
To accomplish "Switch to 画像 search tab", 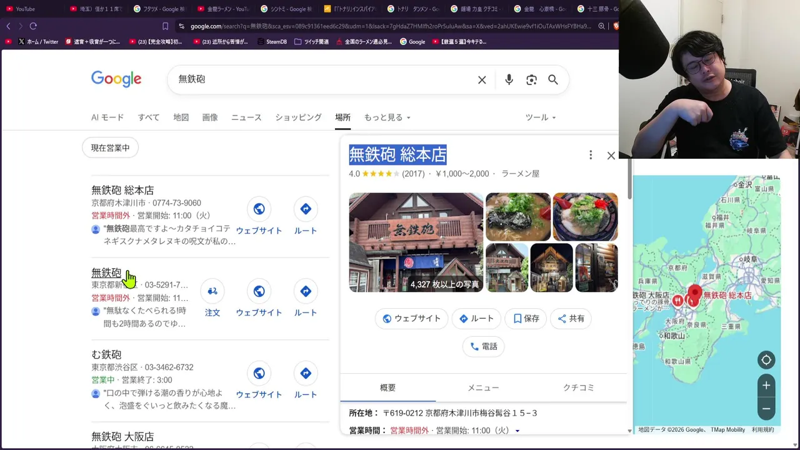I will tap(210, 117).
